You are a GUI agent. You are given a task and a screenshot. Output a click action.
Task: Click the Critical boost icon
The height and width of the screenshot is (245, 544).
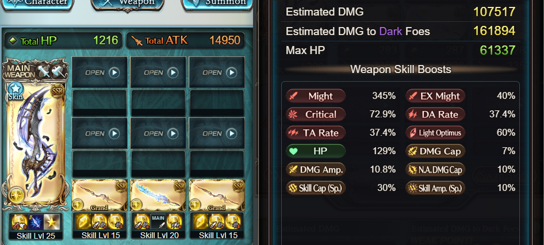[x=292, y=114]
